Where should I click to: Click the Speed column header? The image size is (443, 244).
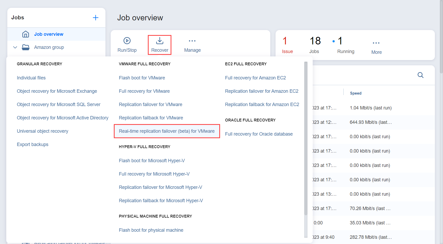point(356,93)
